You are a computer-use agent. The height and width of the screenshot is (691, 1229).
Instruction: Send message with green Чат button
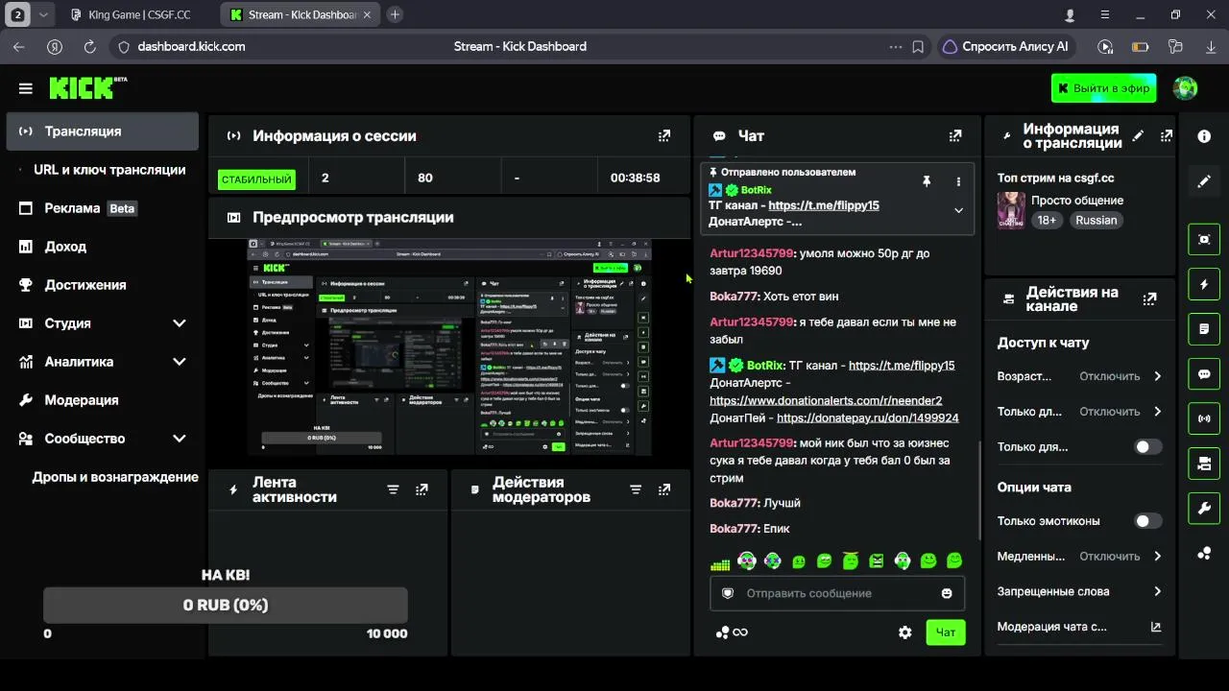tap(946, 632)
